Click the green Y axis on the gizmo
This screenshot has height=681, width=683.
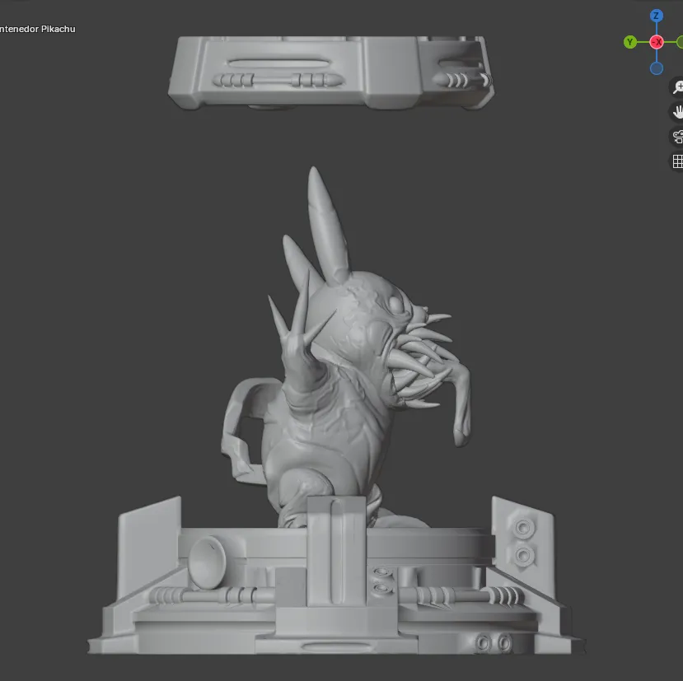[x=629, y=42]
